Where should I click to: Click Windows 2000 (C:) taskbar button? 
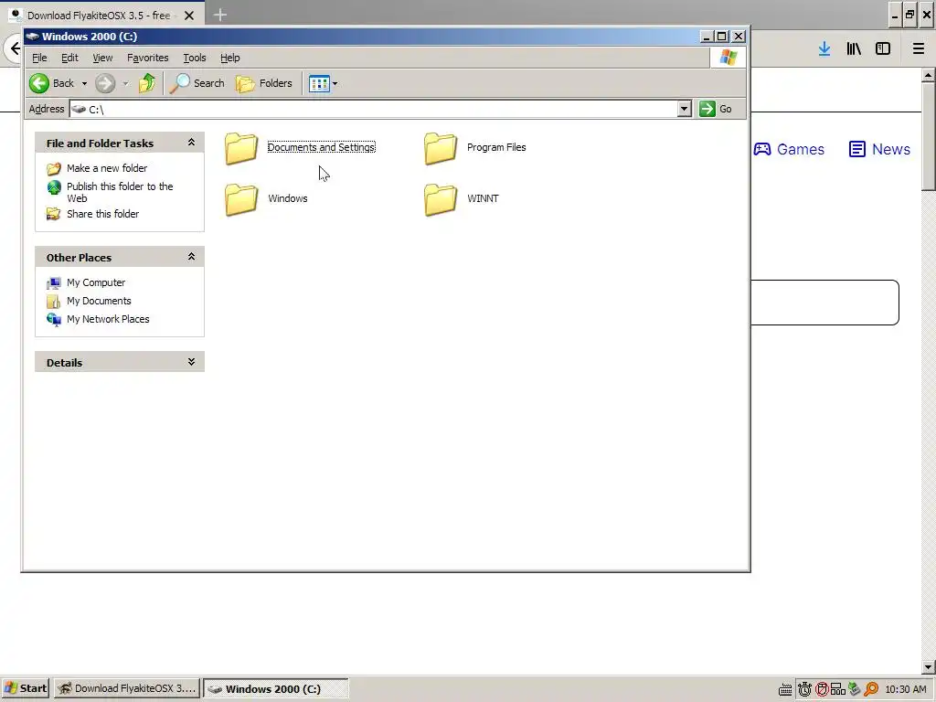275,688
